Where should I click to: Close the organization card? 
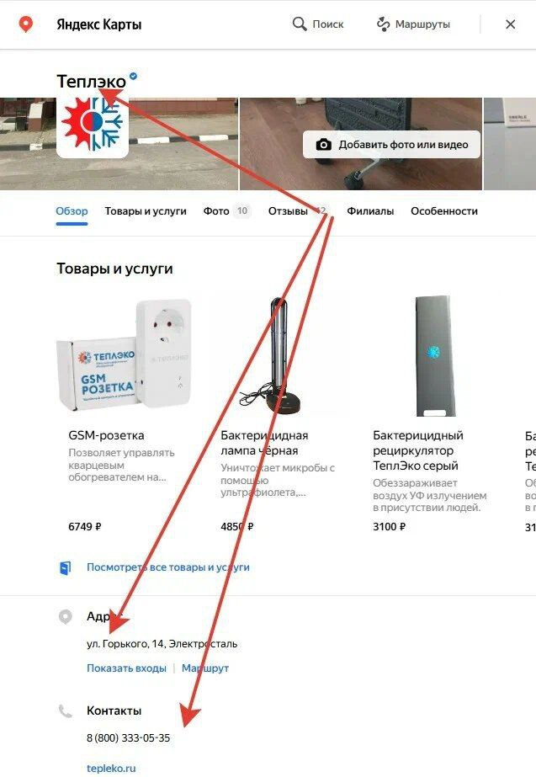[510, 24]
